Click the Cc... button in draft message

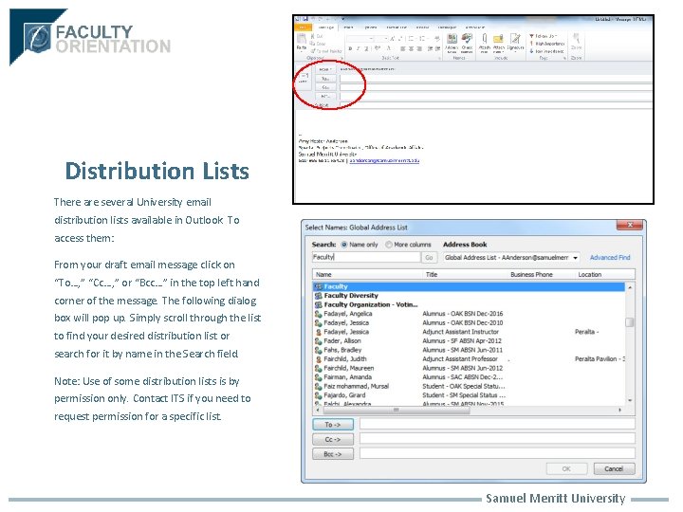(325, 87)
